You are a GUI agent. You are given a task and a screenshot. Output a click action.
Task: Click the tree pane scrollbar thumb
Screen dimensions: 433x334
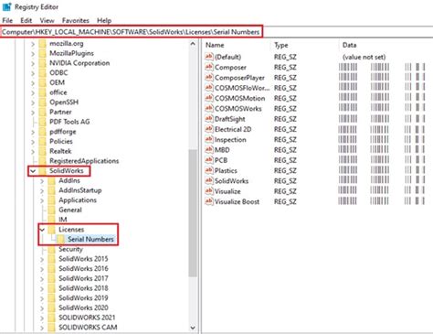click(193, 213)
